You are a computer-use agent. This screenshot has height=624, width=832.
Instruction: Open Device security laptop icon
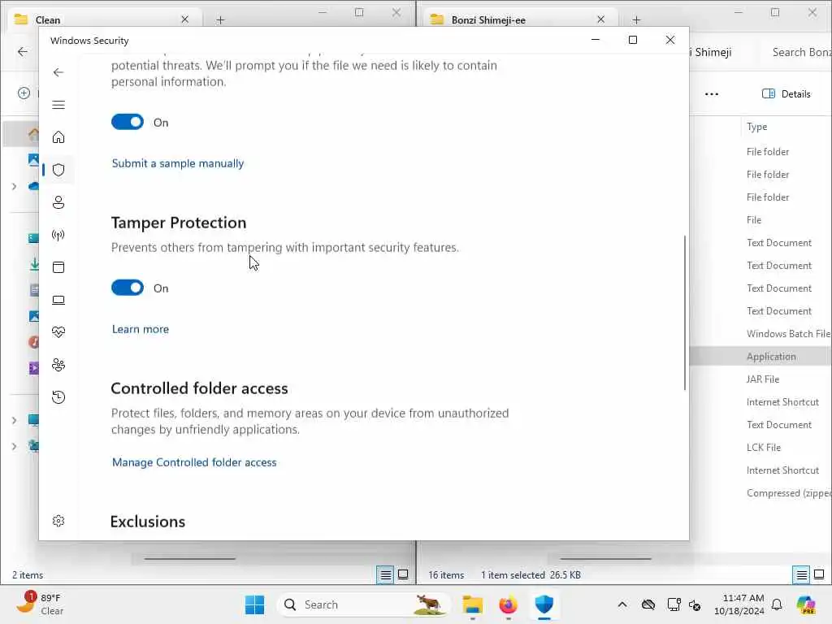(58, 301)
